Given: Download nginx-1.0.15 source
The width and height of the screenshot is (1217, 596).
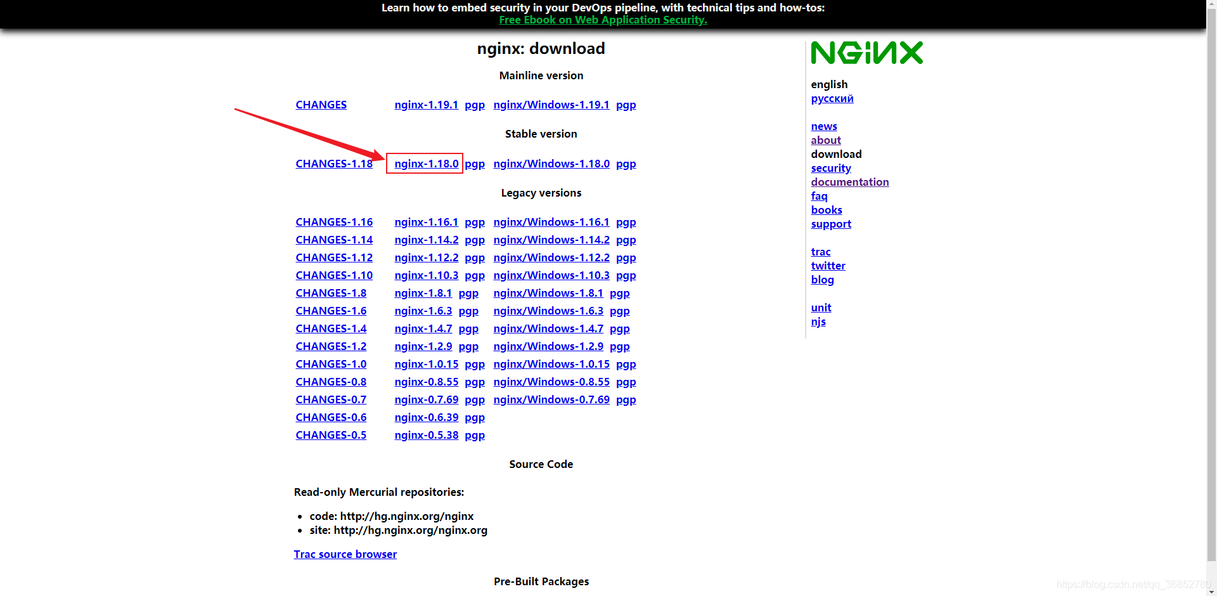Looking at the screenshot, I should point(426,364).
